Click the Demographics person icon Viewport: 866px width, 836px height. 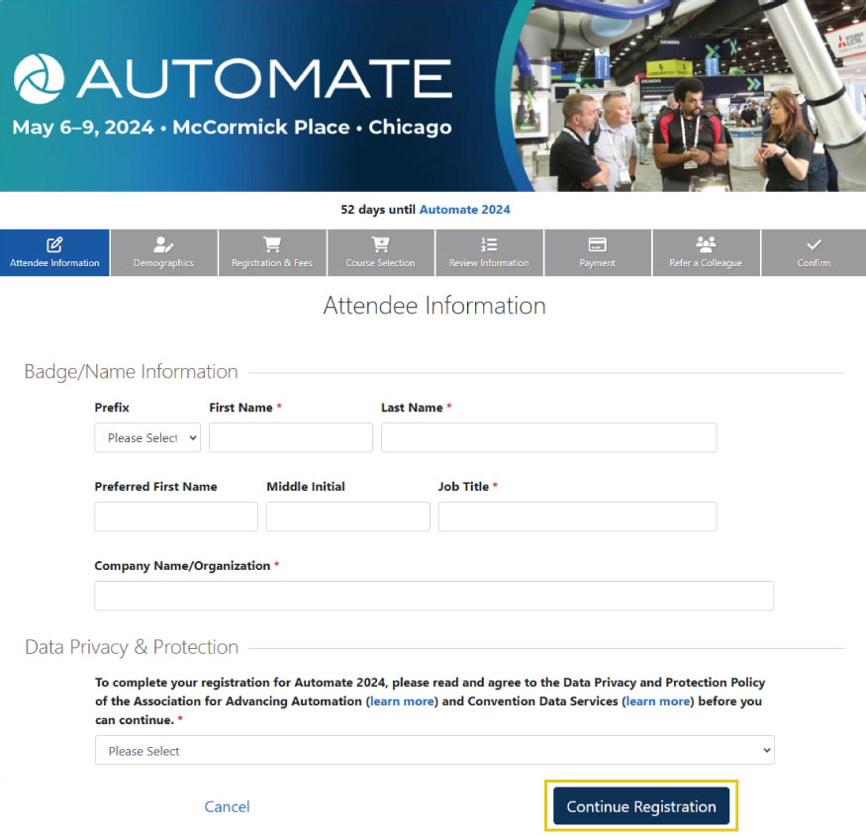pos(163,244)
